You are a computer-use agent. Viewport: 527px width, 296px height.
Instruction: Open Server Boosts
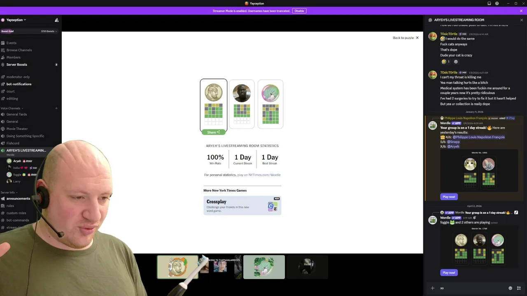point(16,65)
